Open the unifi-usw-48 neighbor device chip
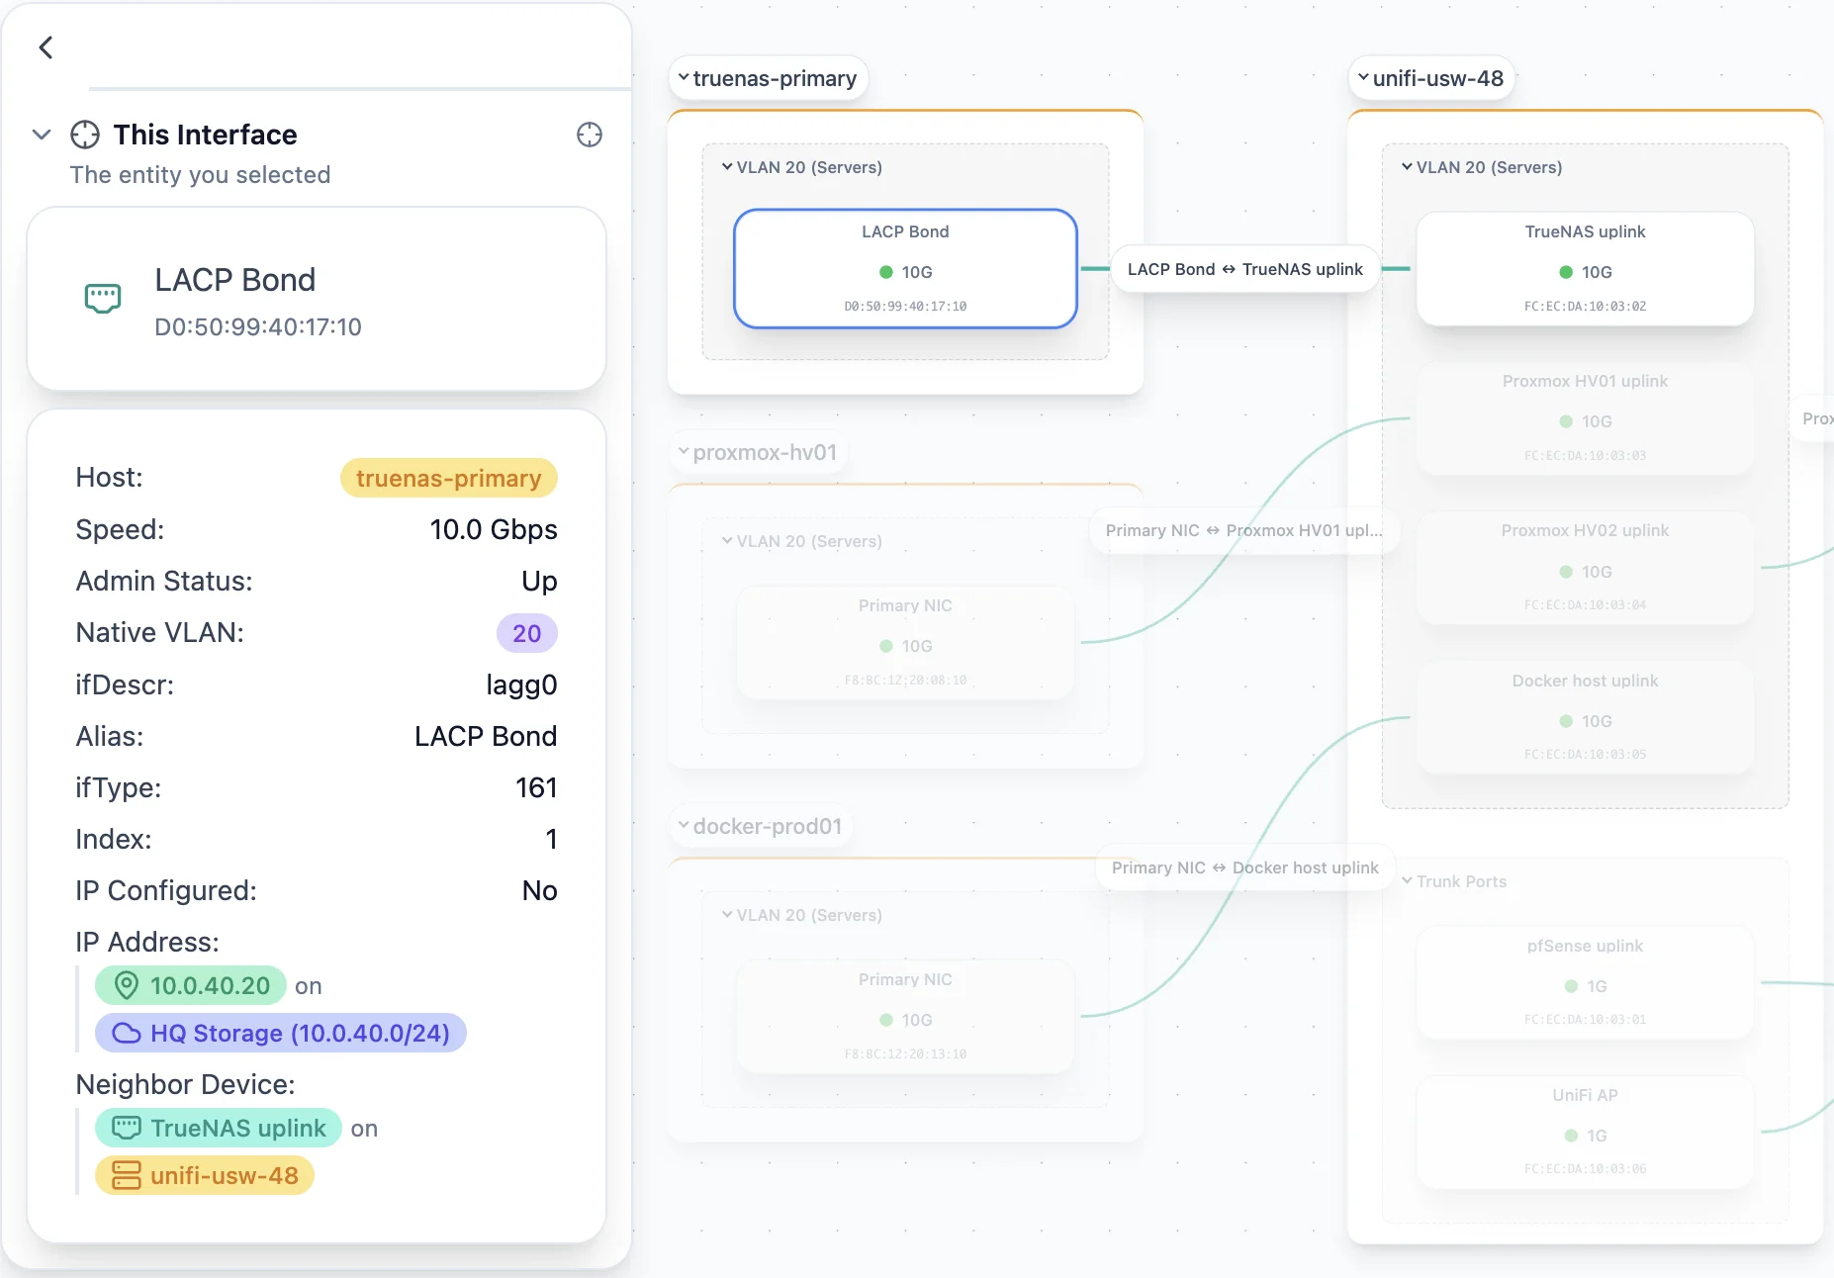The image size is (1834, 1278). point(205,1175)
